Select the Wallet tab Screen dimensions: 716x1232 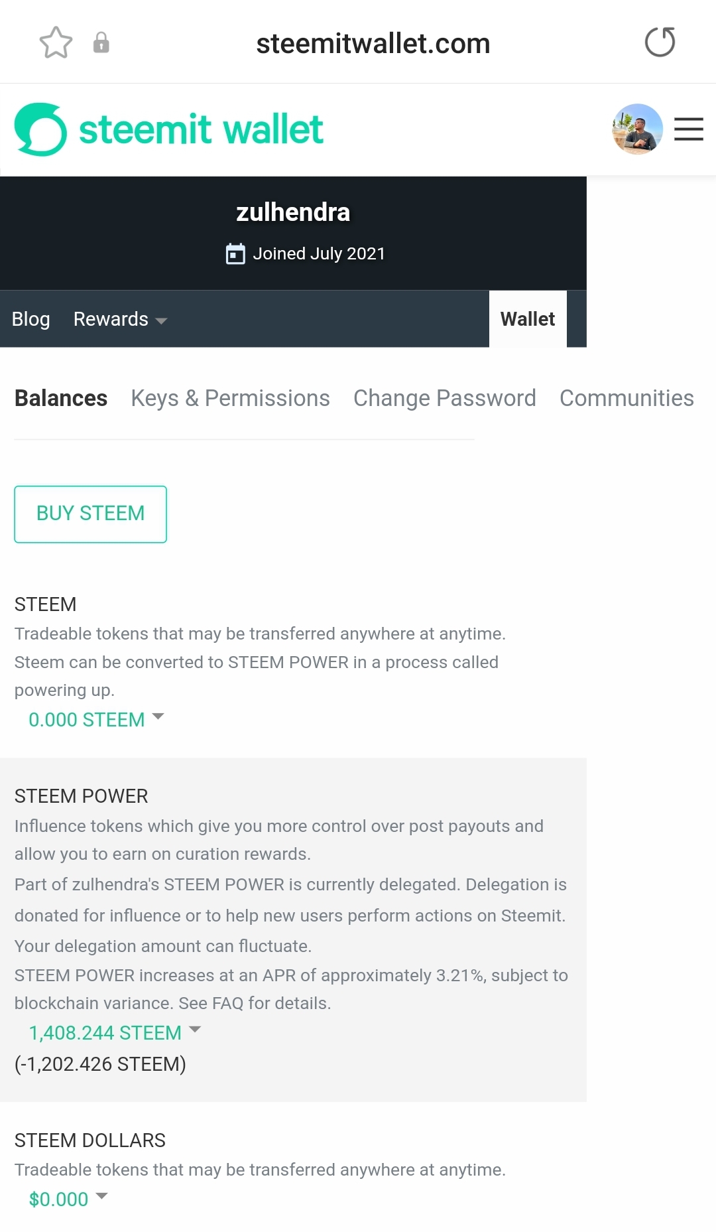[528, 319]
